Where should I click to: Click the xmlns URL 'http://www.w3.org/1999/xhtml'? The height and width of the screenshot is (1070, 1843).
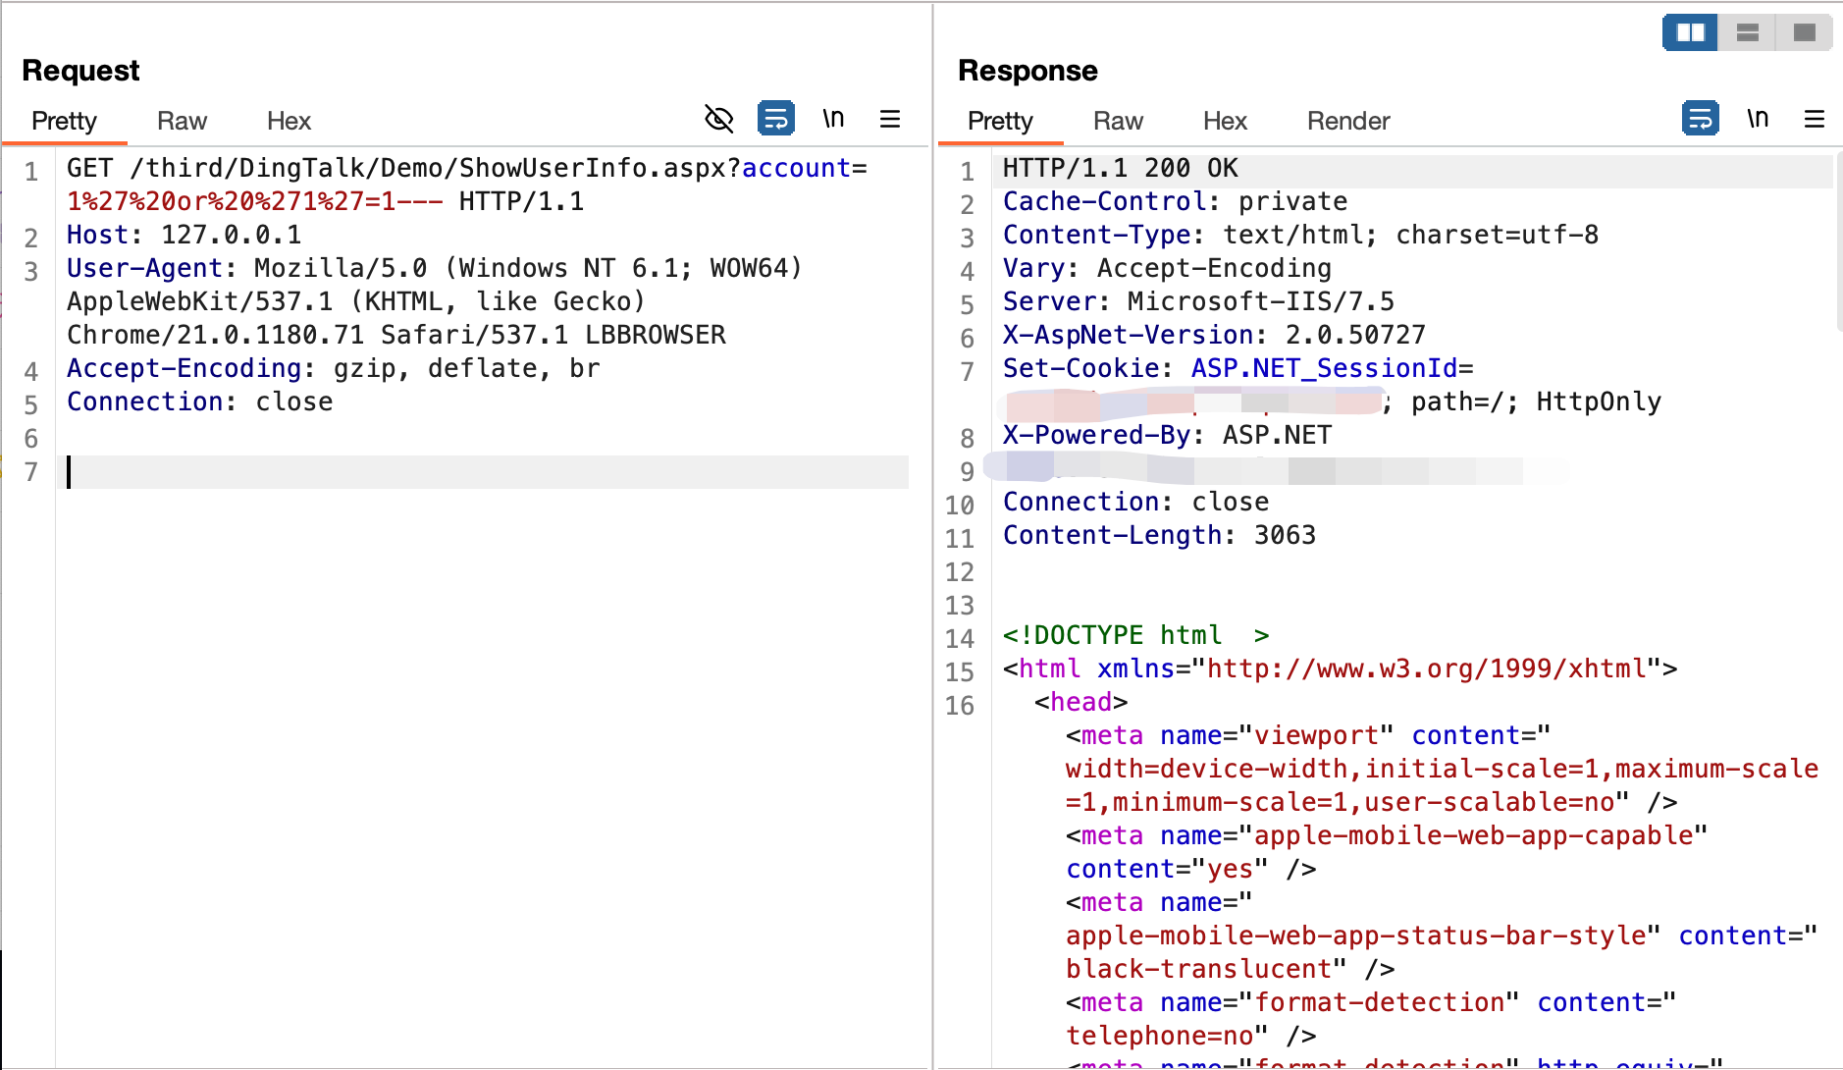point(1426,669)
